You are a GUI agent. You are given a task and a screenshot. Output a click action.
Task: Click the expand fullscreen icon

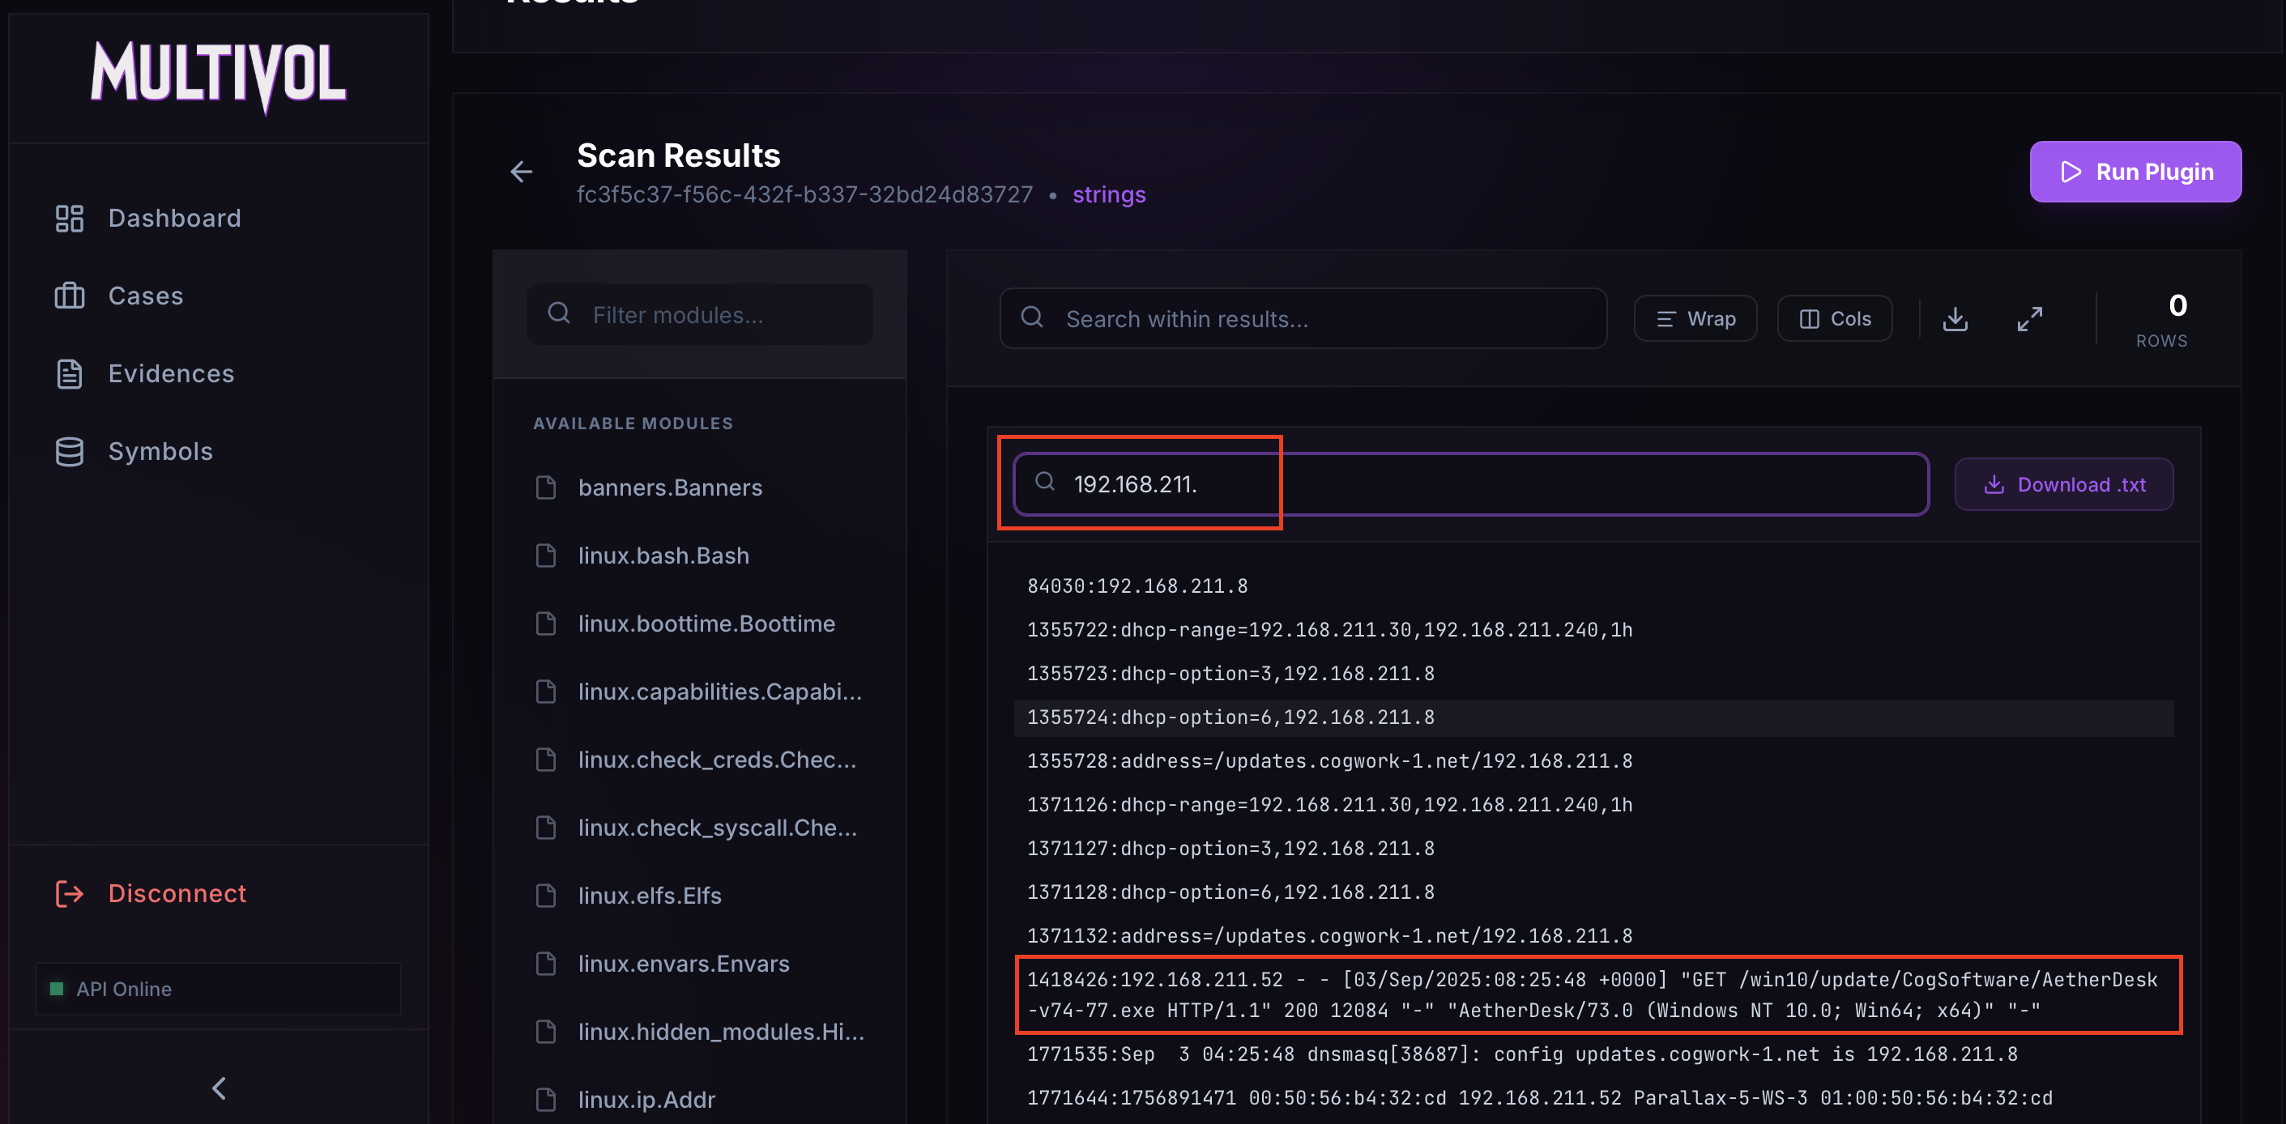pyautogui.click(x=2029, y=318)
